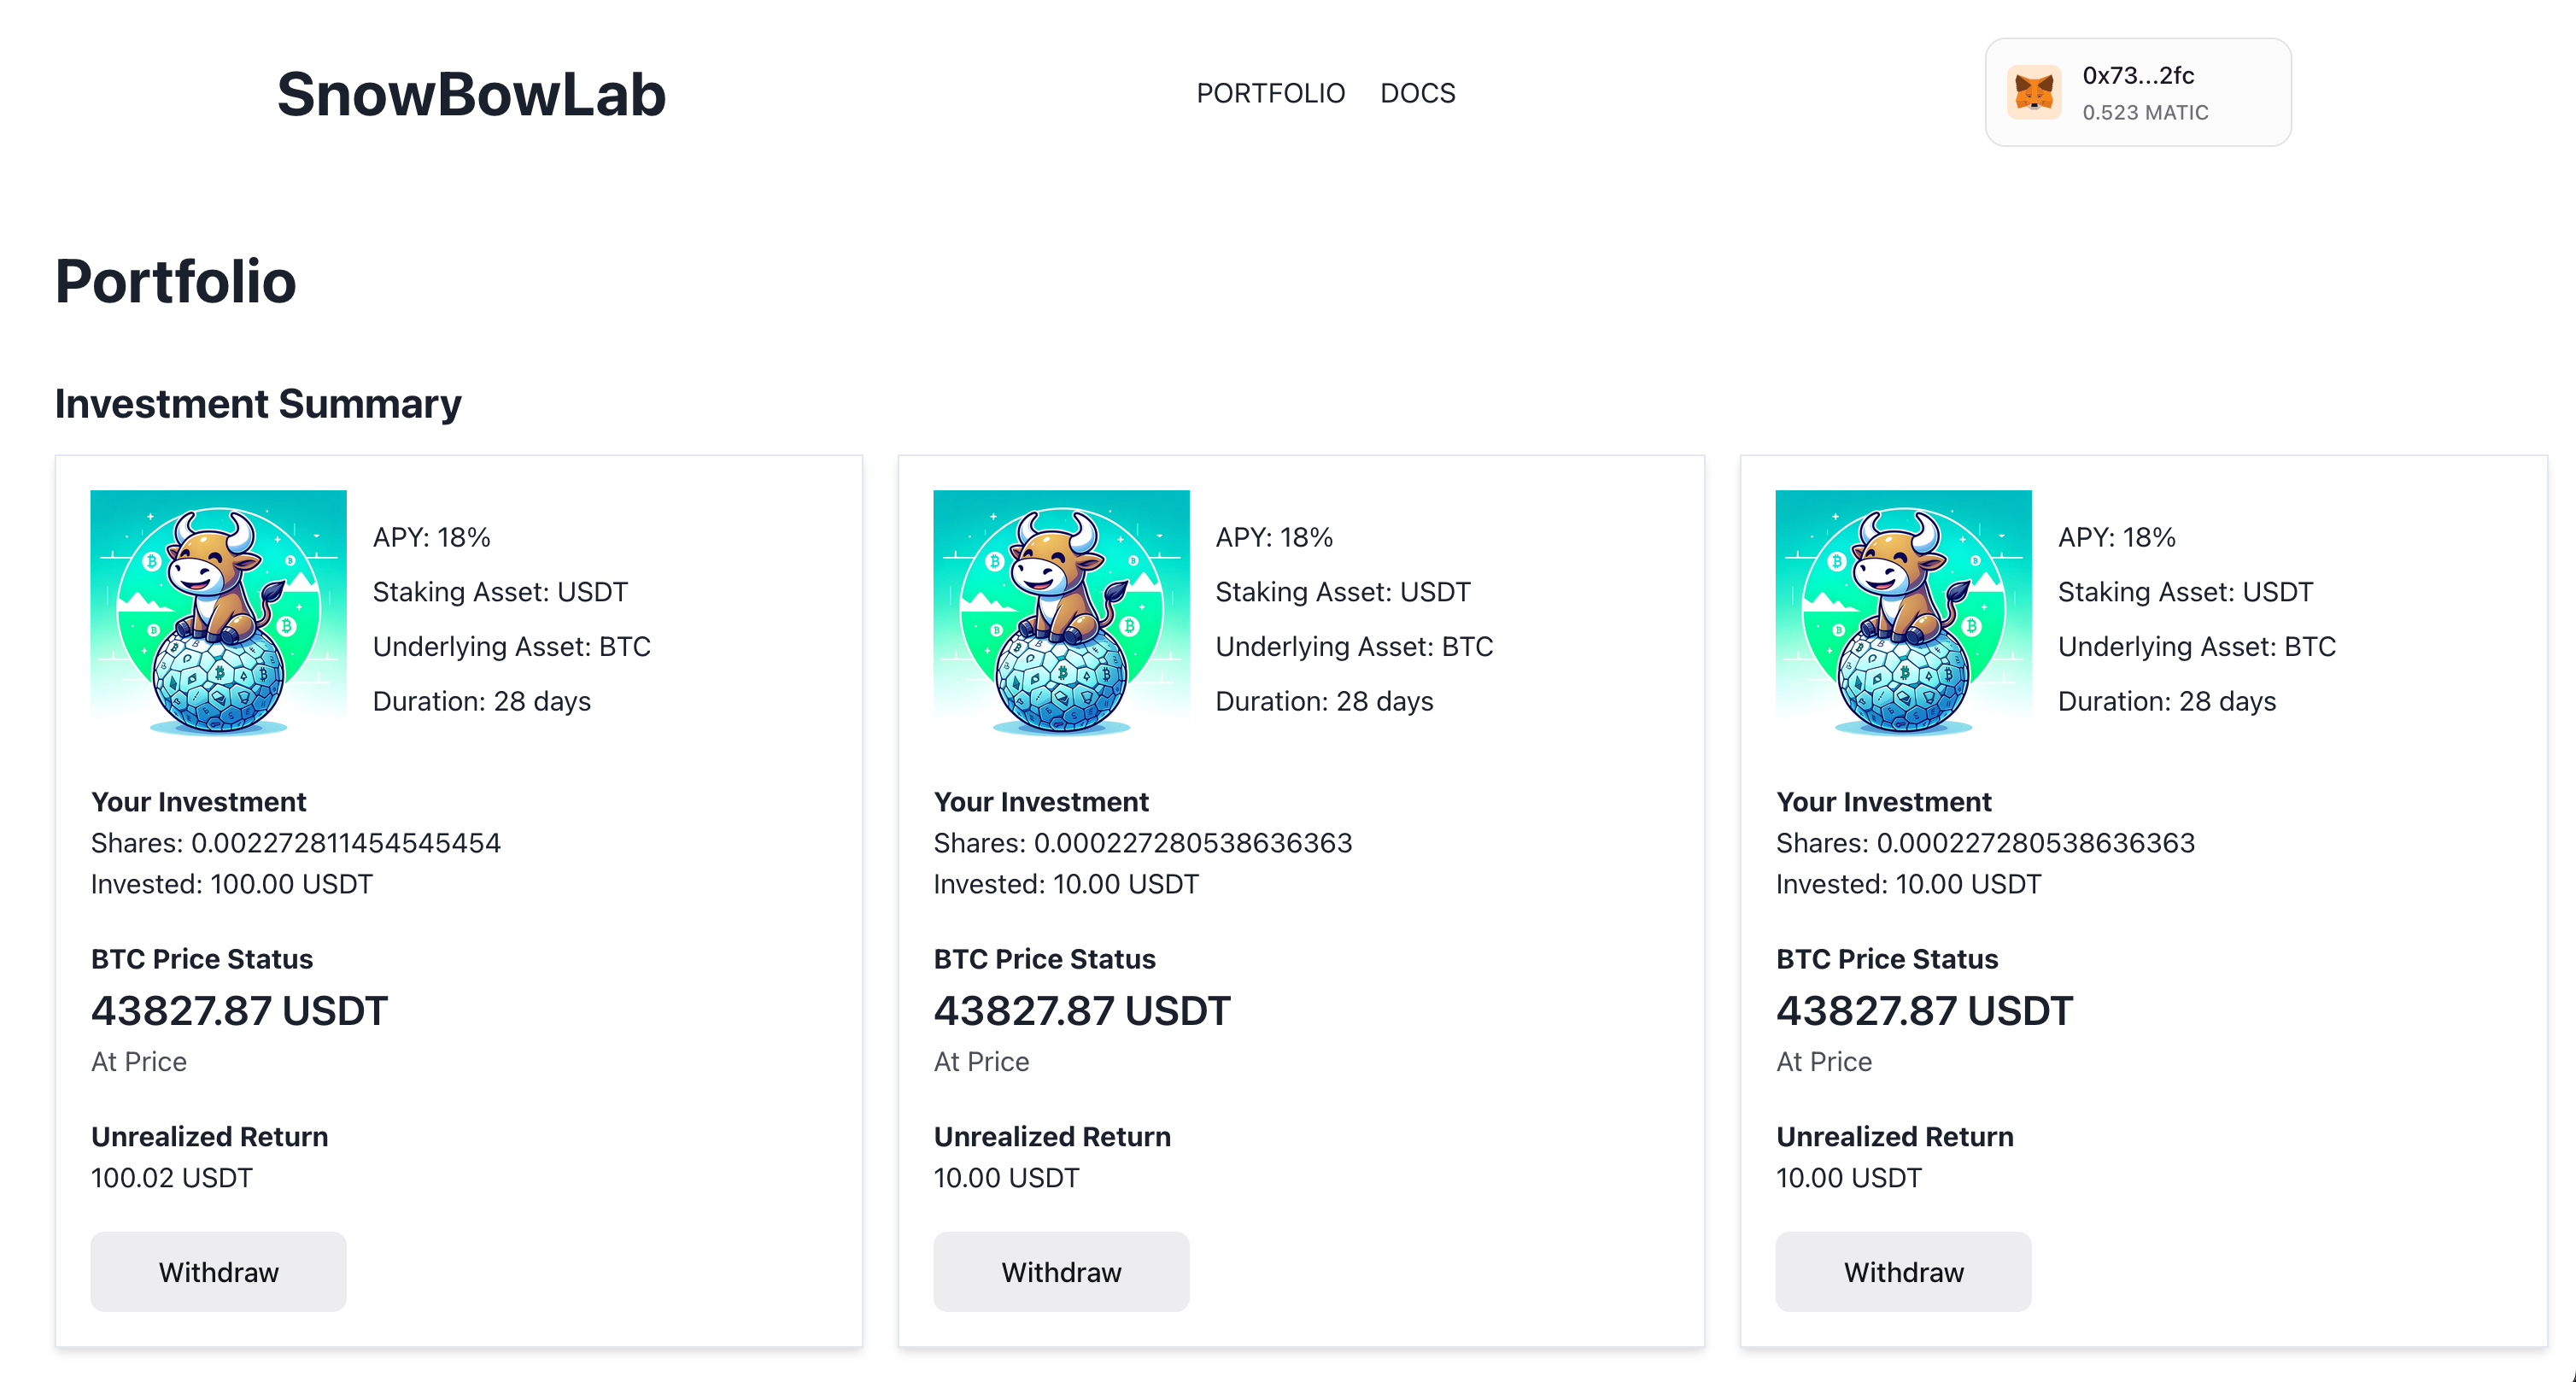Screen dimensions: 2576x1382
Task: Open the DOCS nav item
Action: pos(1417,93)
